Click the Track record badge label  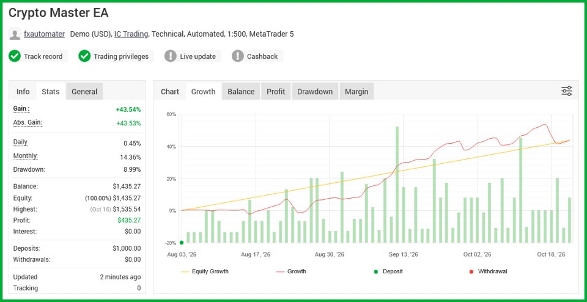[x=43, y=56]
